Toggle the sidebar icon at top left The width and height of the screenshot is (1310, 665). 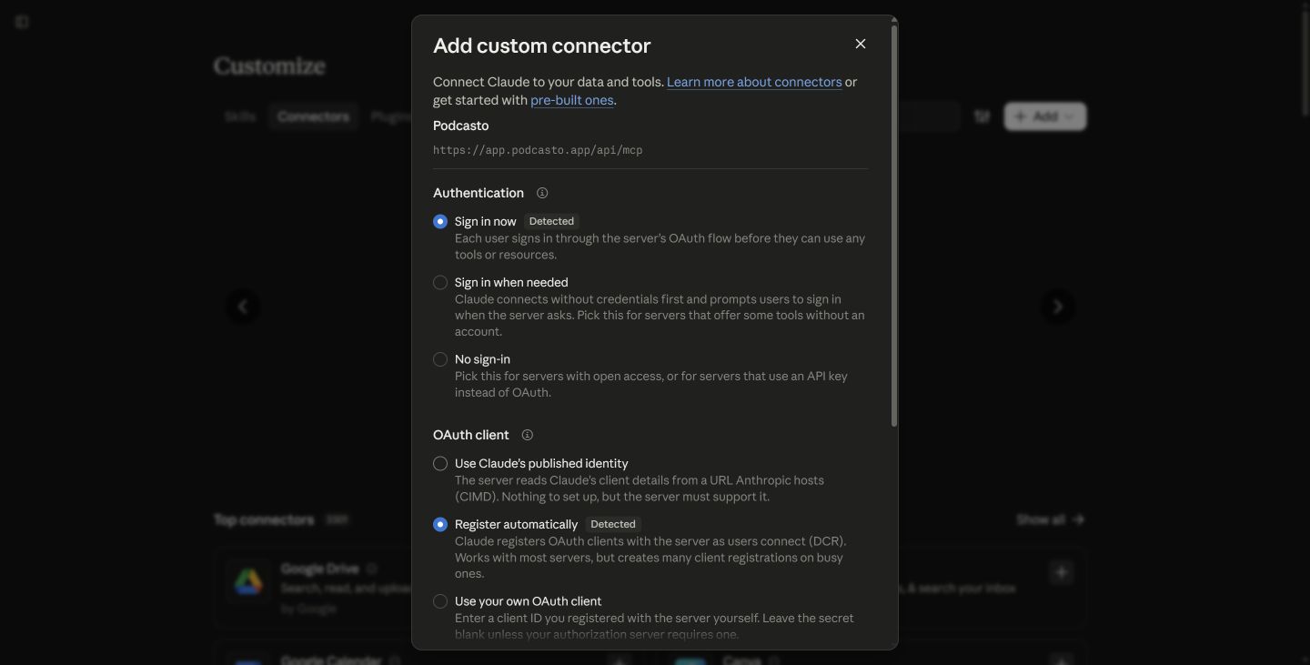[x=22, y=22]
